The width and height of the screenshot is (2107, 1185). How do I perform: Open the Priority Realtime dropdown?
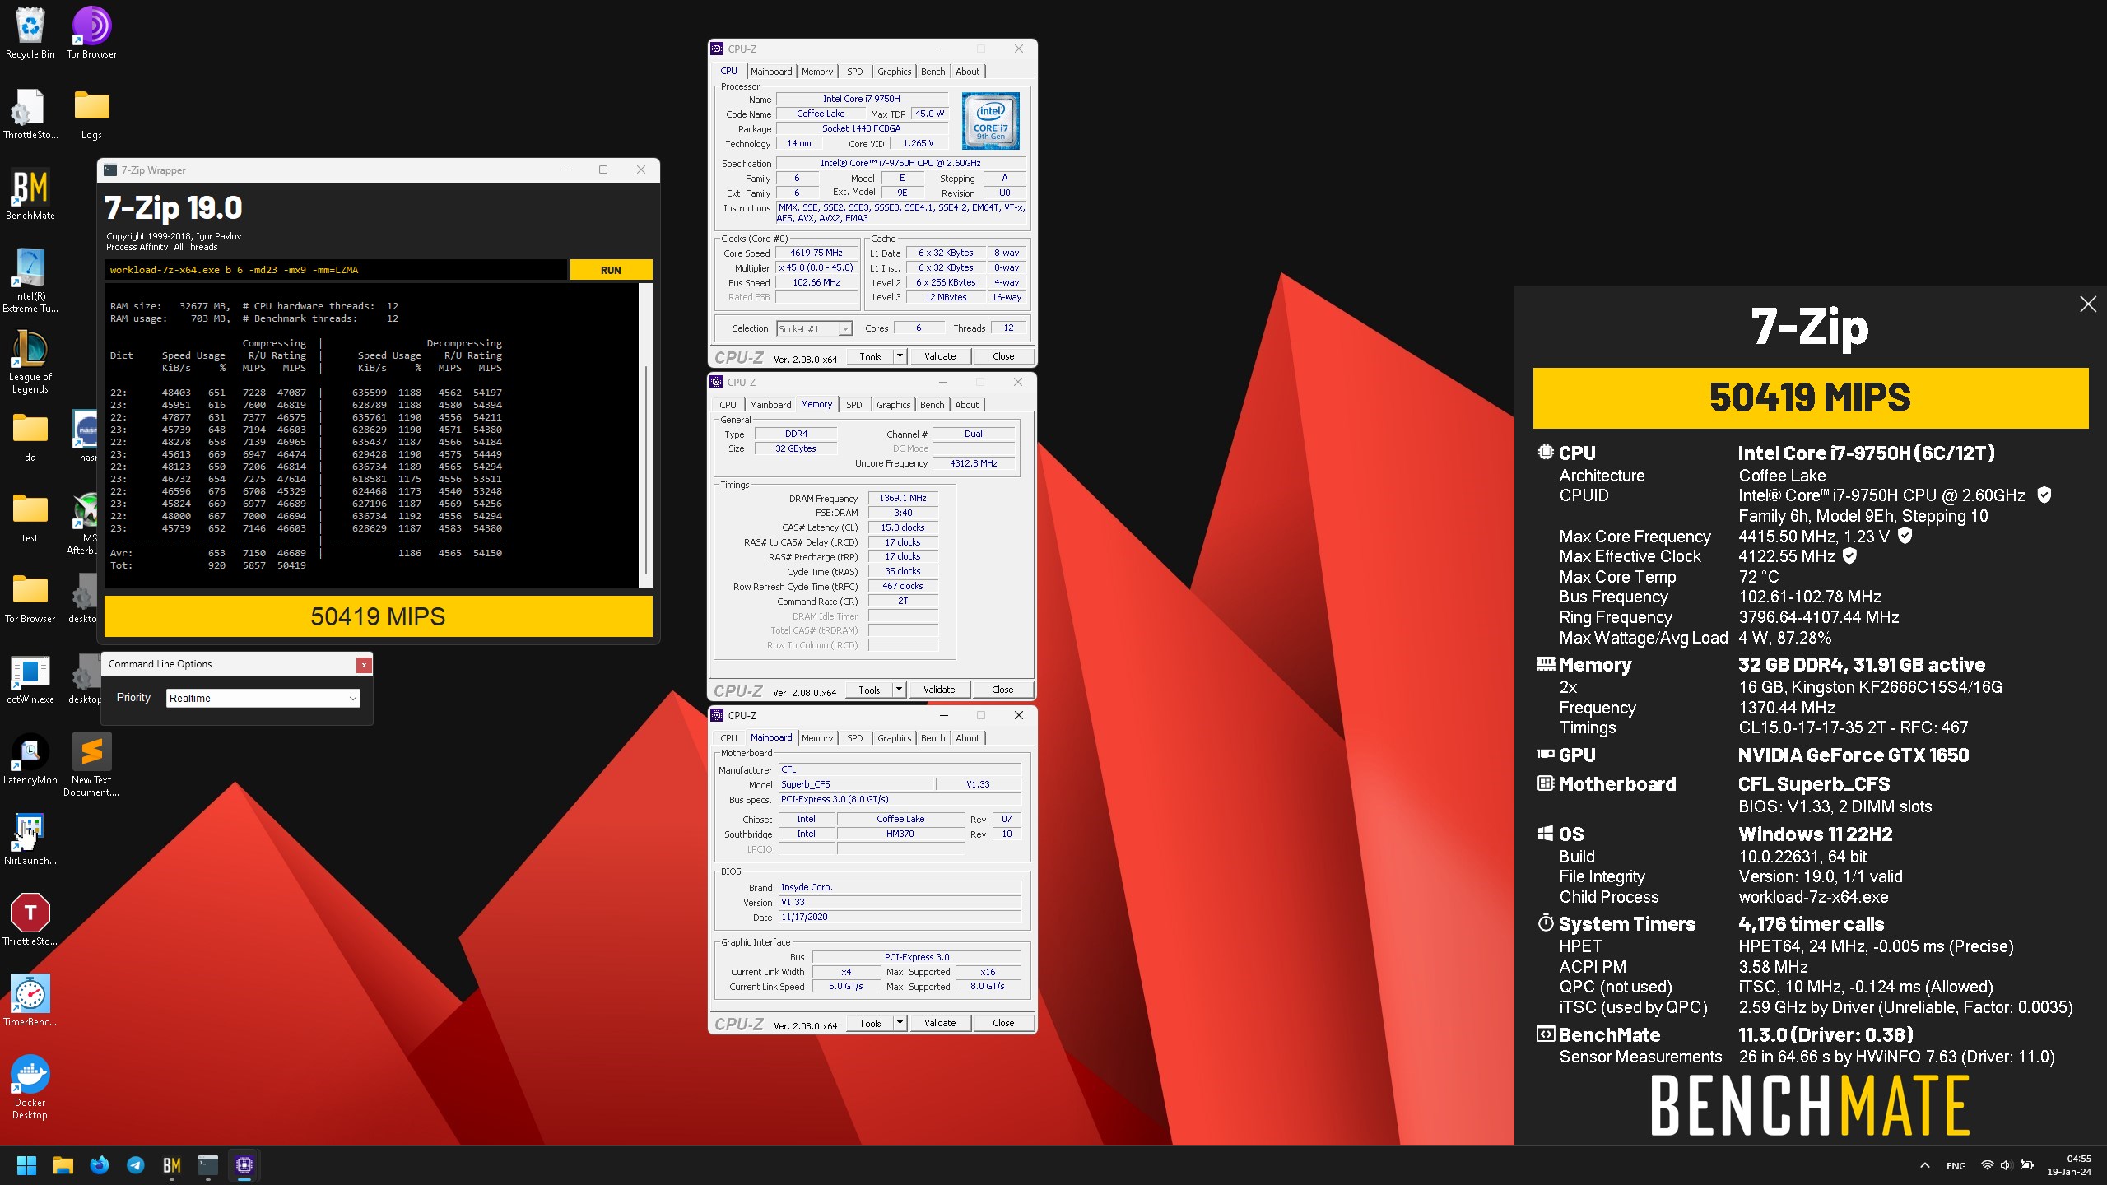[263, 698]
